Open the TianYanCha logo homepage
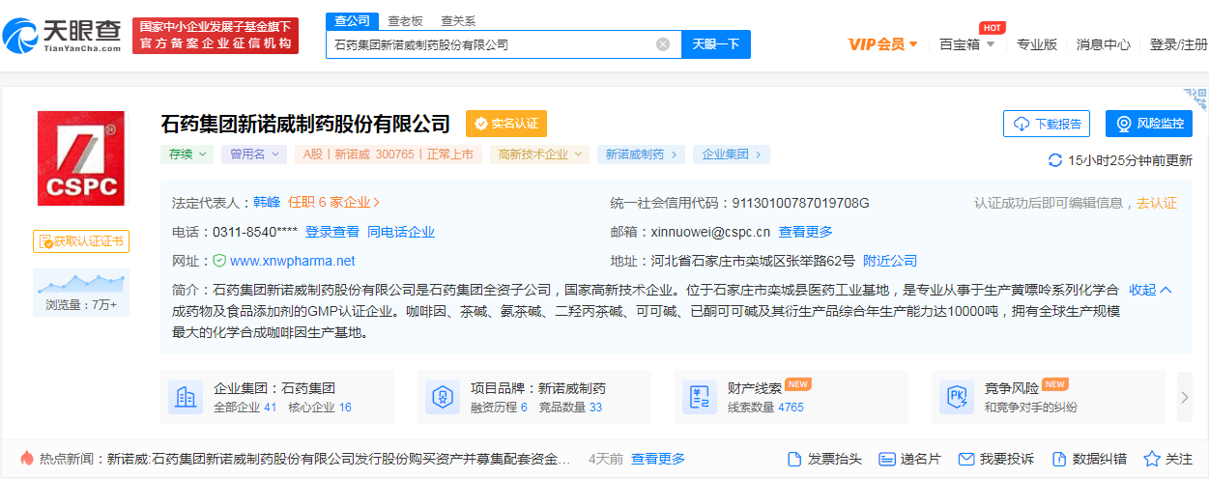Screen dimensions: 1209x479 [x=62, y=35]
